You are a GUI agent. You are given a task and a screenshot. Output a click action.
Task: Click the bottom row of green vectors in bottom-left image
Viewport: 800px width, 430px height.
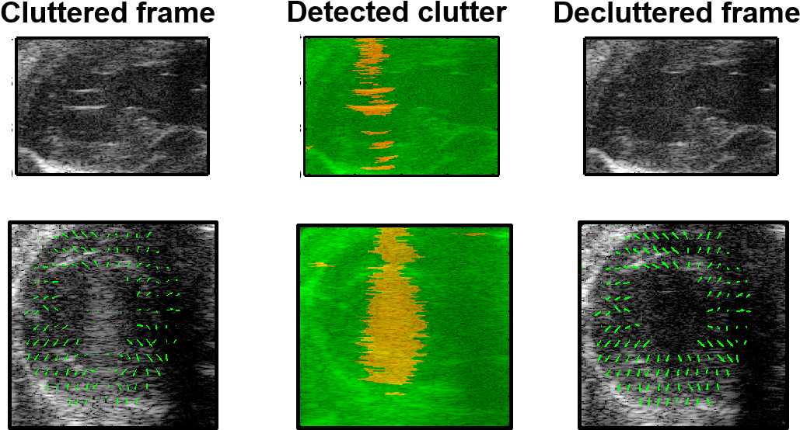pyautogui.click(x=105, y=401)
